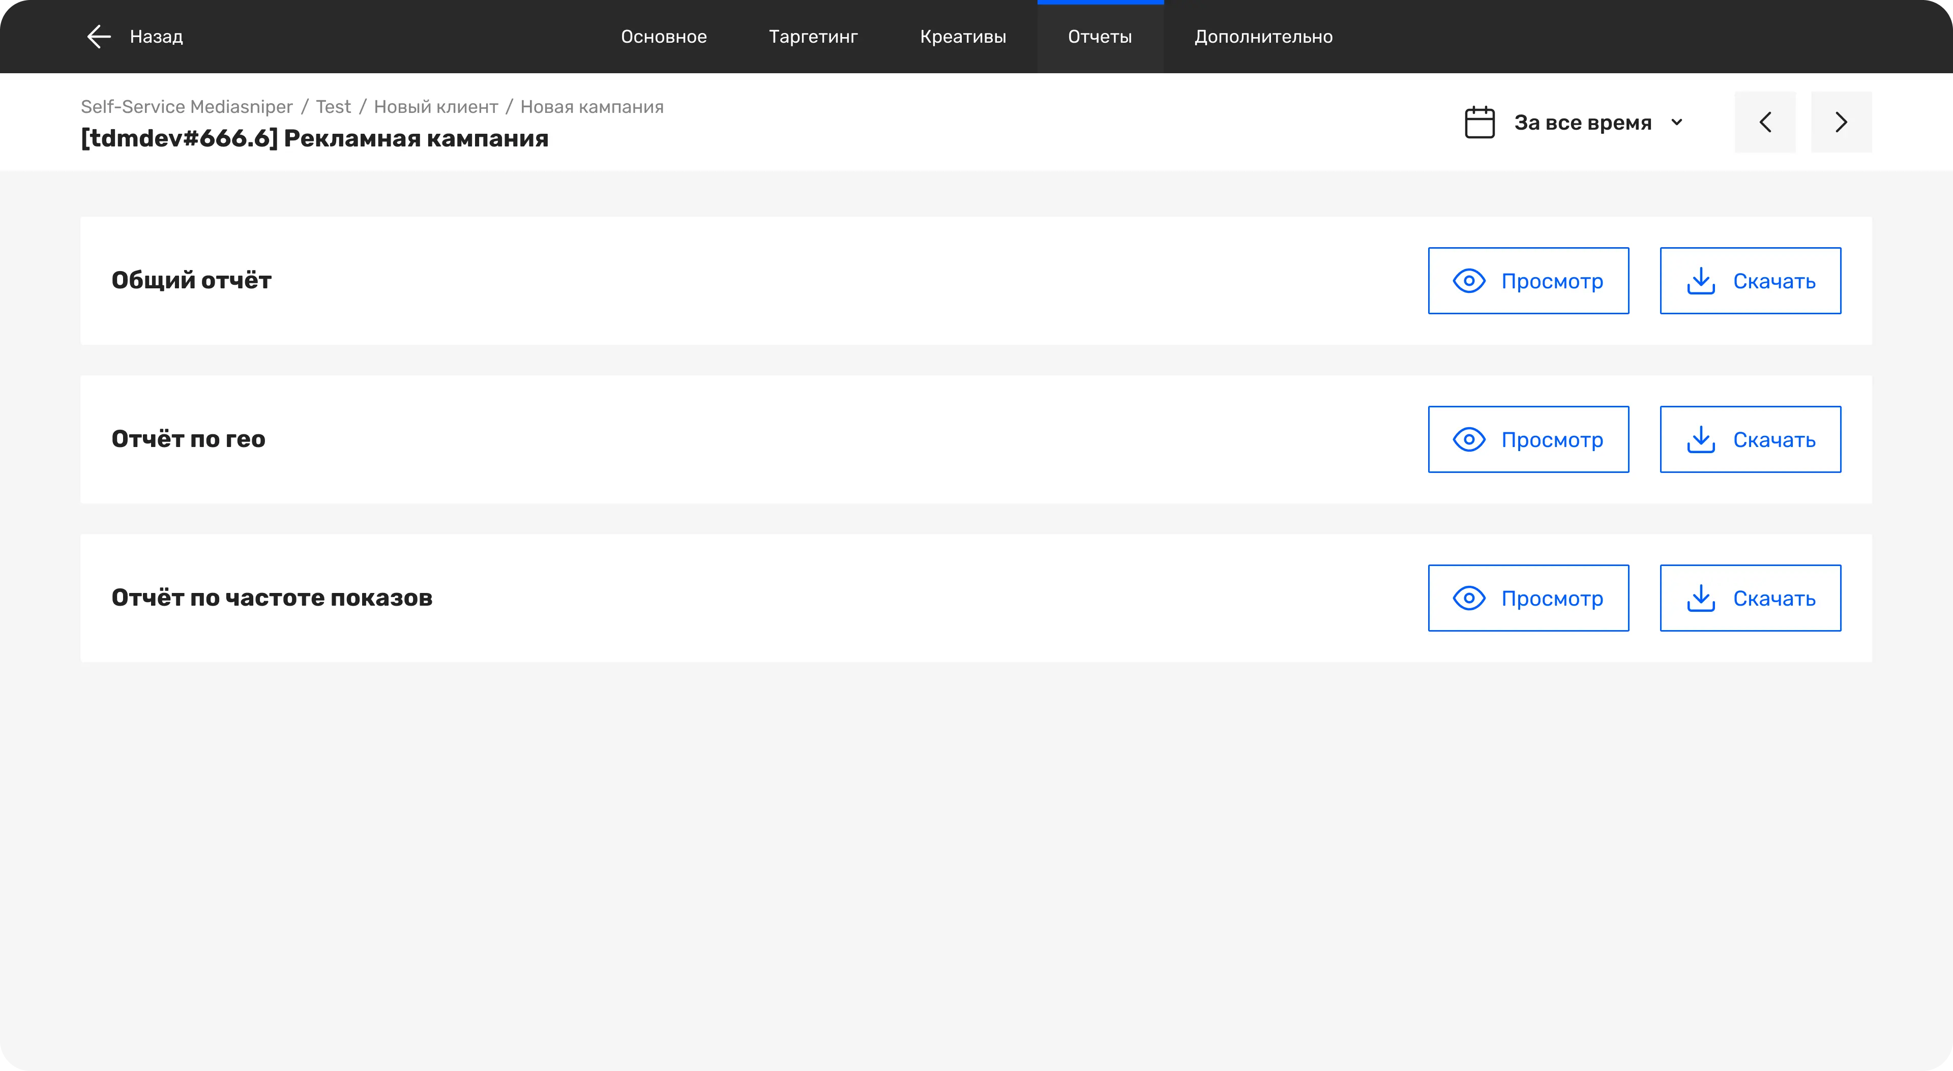This screenshot has height=1071, width=1953.
Task: Select the Креативы tab
Action: (963, 37)
